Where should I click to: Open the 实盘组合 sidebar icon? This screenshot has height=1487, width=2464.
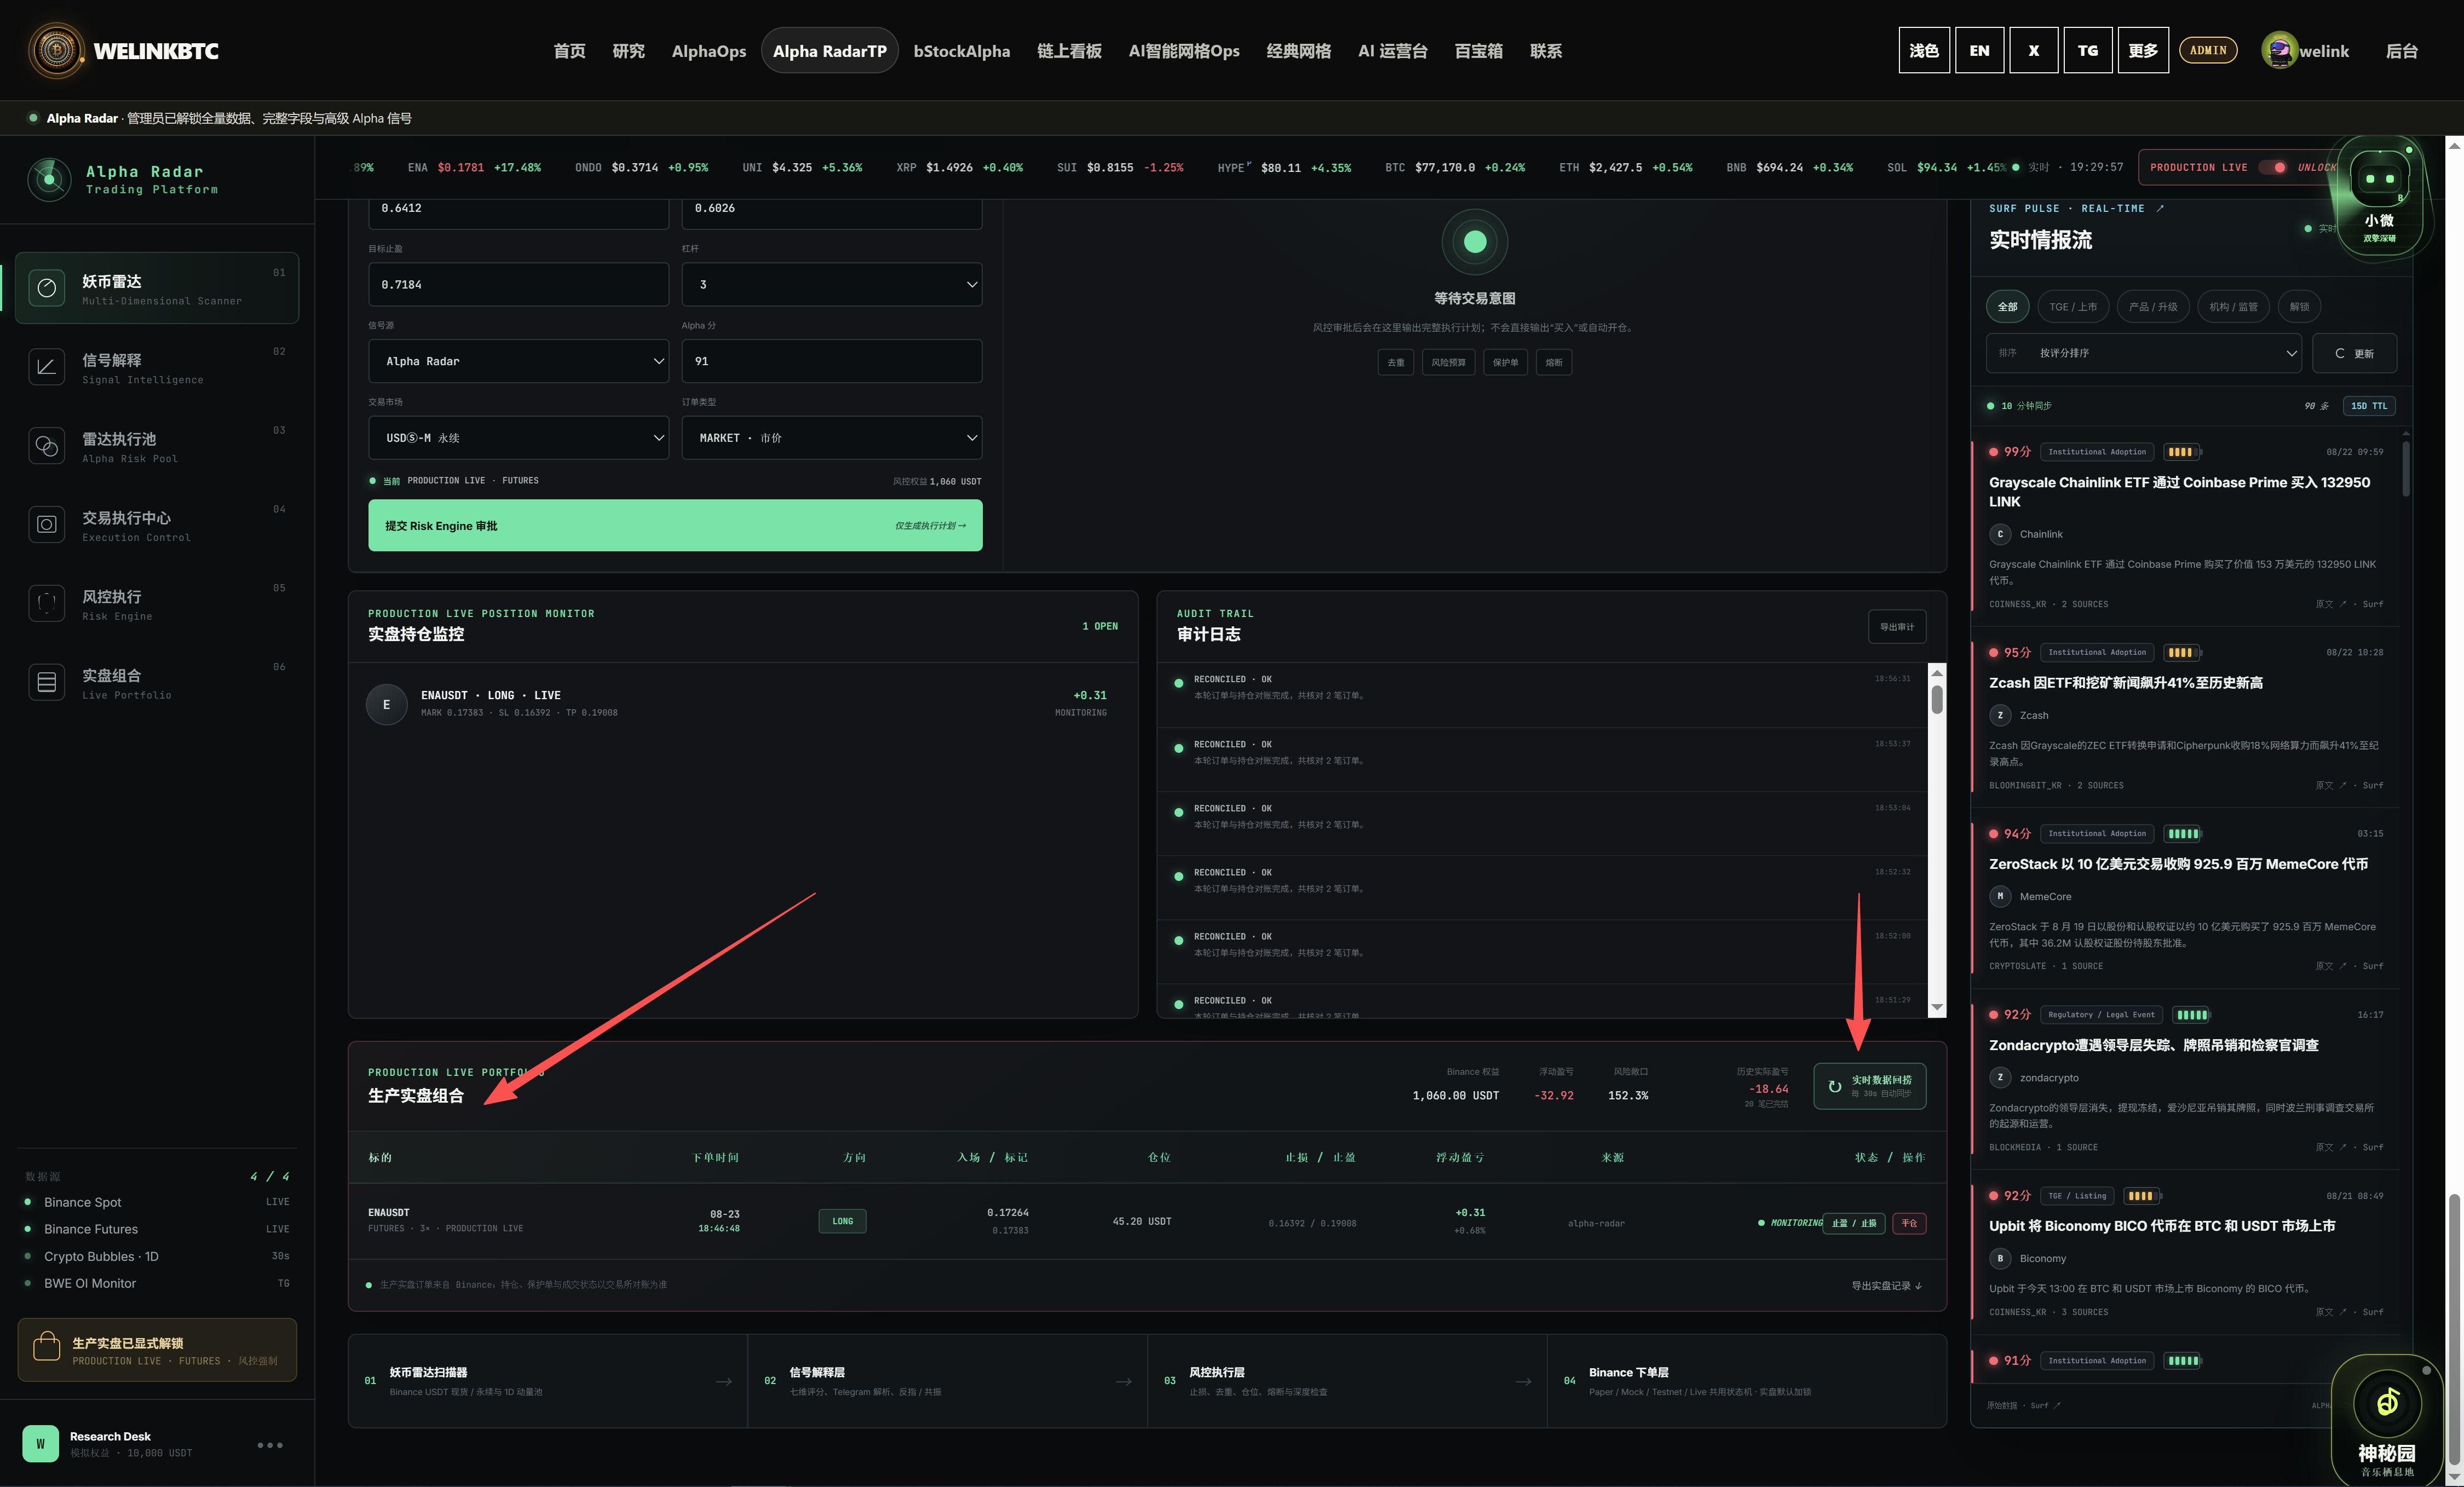tap(46, 682)
